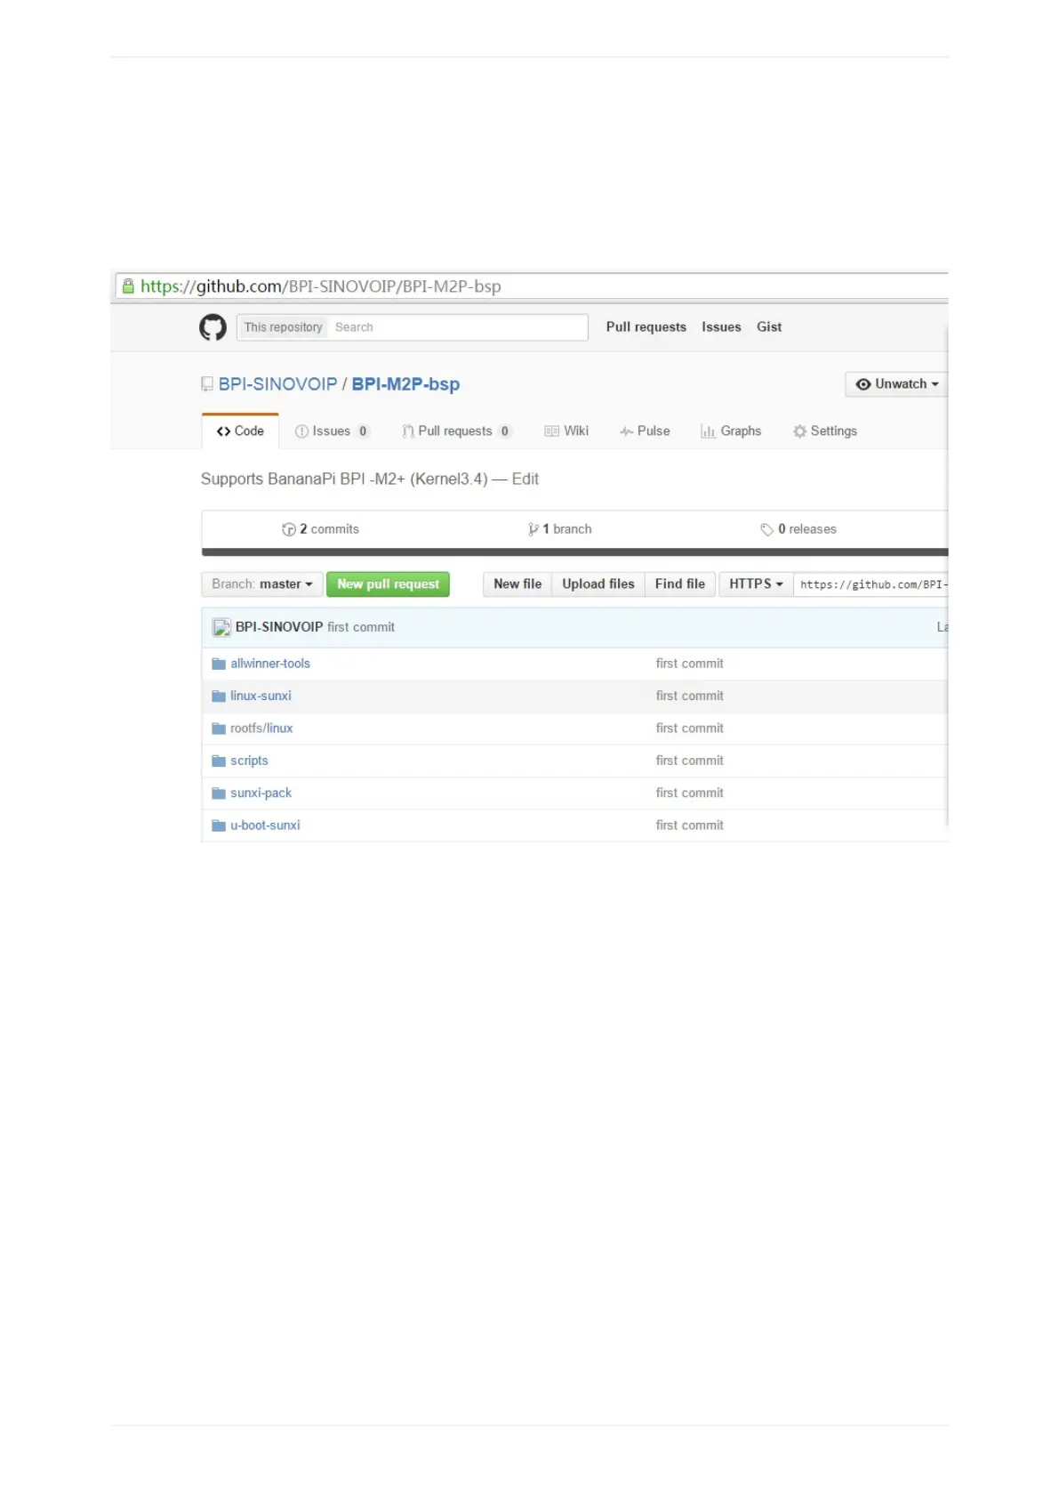Viewport: 1059px width, 1498px height.
Task: Open the BPI-M2P-bsp repository title link
Action: (x=405, y=384)
